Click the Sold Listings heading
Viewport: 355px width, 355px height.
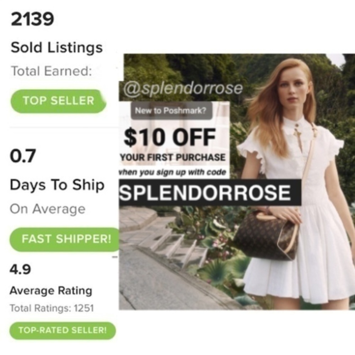57,48
